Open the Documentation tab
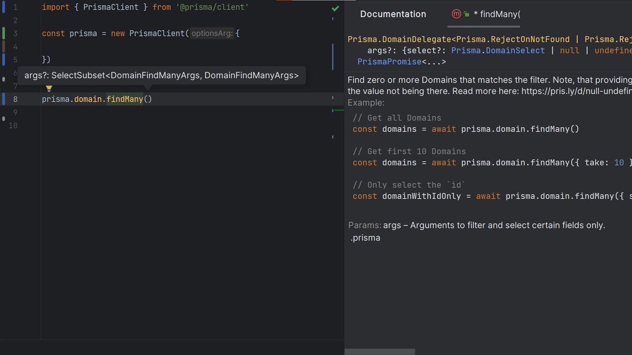Image resolution: width=632 pixels, height=355 pixels. pyautogui.click(x=393, y=14)
